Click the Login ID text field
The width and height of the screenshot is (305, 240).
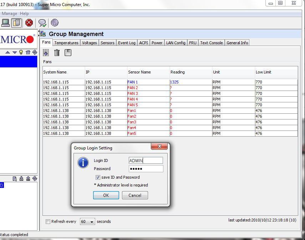click(146, 160)
